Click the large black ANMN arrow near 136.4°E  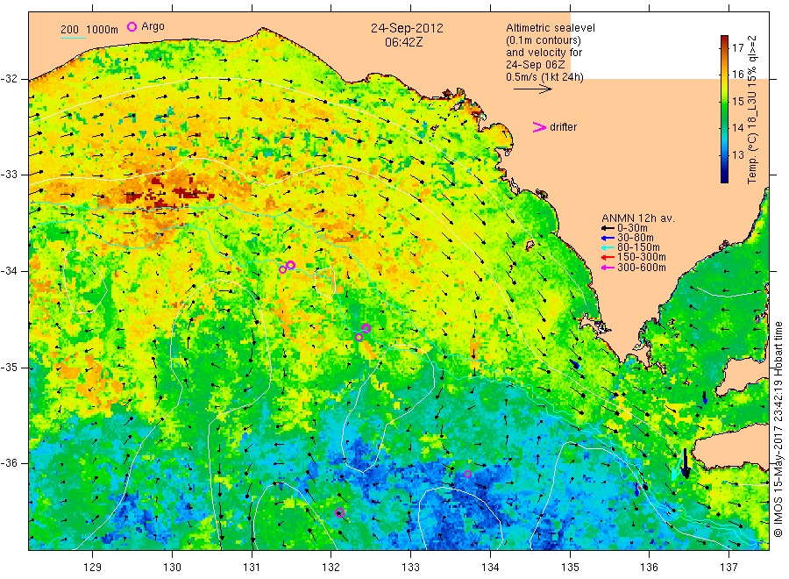[x=685, y=463]
